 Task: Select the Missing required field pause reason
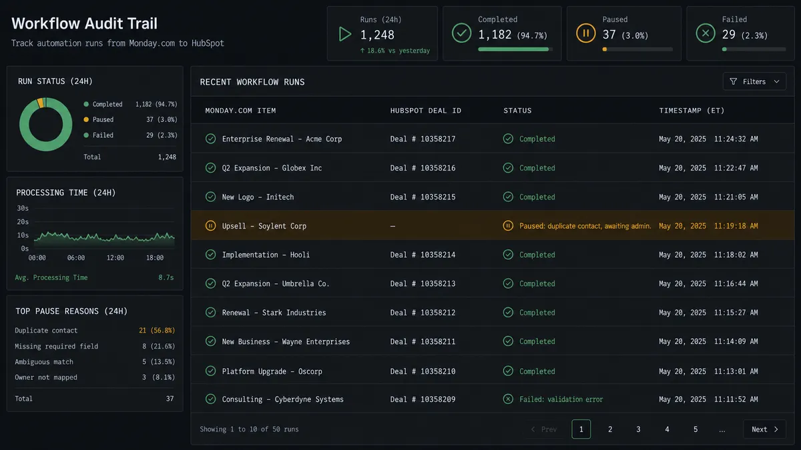coord(94,346)
